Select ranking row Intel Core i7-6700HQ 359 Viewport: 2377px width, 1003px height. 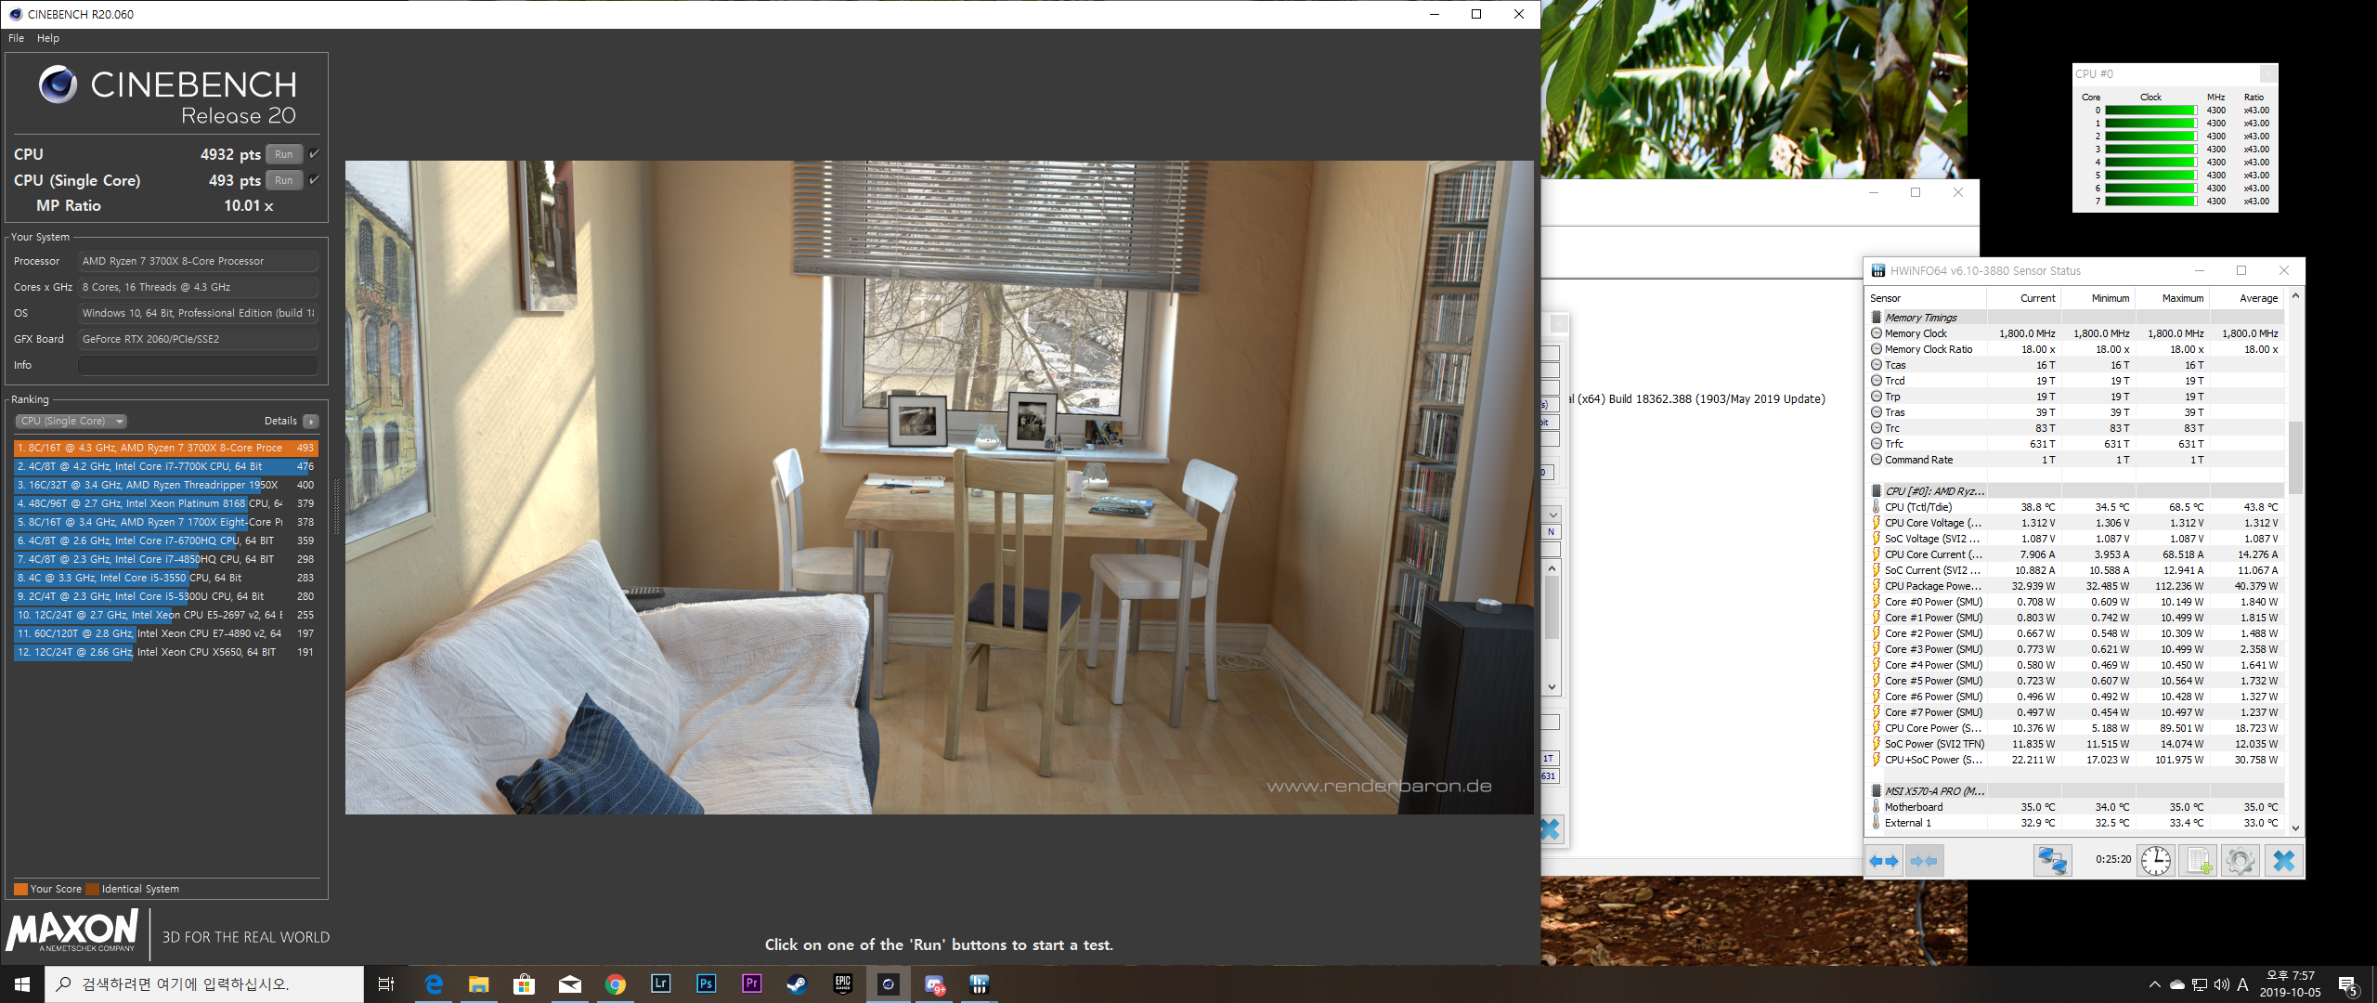[x=166, y=541]
